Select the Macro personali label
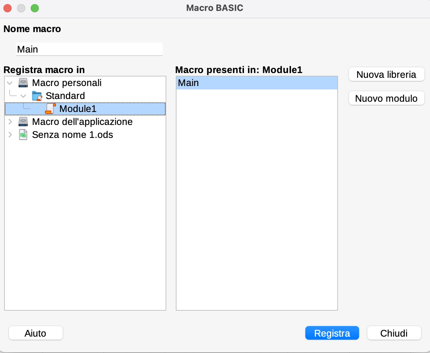This screenshot has height=353, width=430. (x=67, y=83)
